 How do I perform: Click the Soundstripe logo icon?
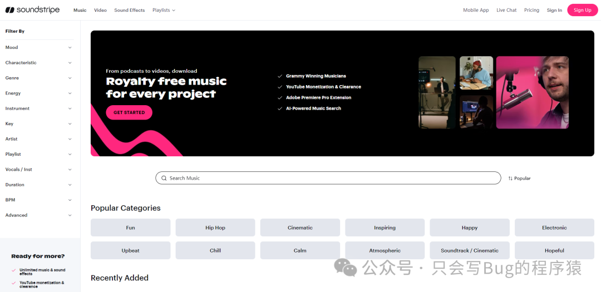tap(10, 10)
